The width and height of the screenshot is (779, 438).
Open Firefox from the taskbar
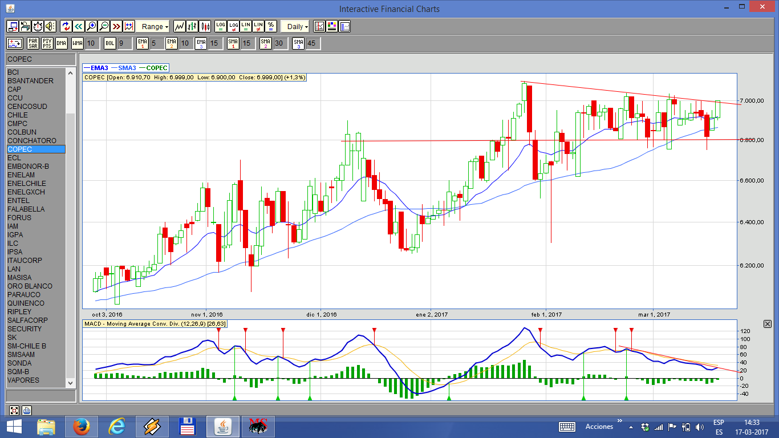(x=82, y=426)
